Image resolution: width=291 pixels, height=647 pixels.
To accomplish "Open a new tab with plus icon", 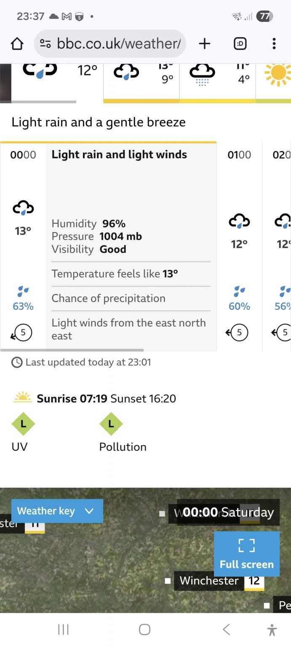I will pos(204,43).
